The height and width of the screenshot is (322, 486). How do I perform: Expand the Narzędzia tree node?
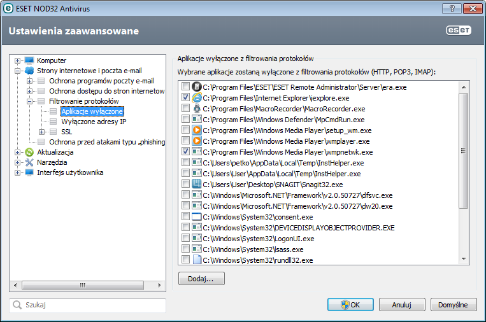pyautogui.click(x=17, y=162)
